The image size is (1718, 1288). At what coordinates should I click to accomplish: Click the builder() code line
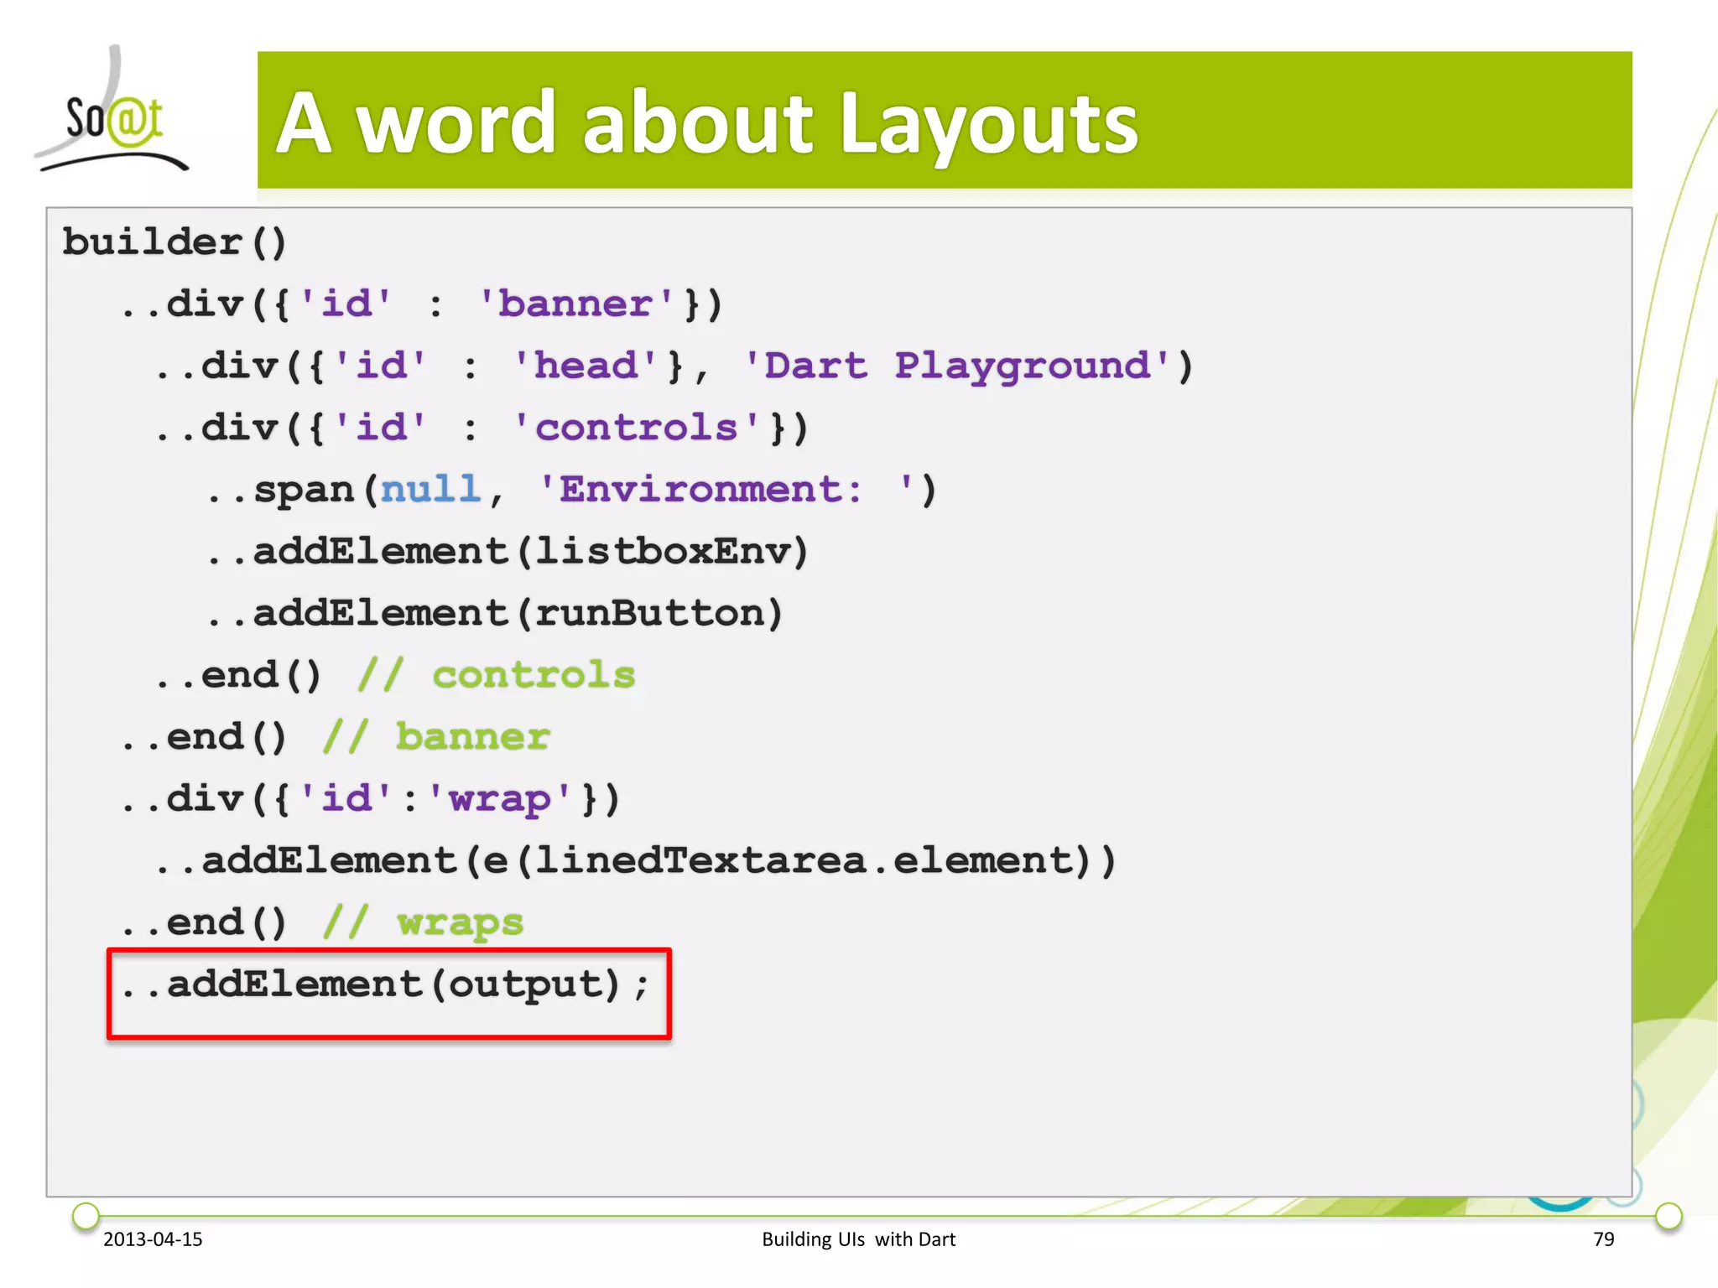pos(174,242)
